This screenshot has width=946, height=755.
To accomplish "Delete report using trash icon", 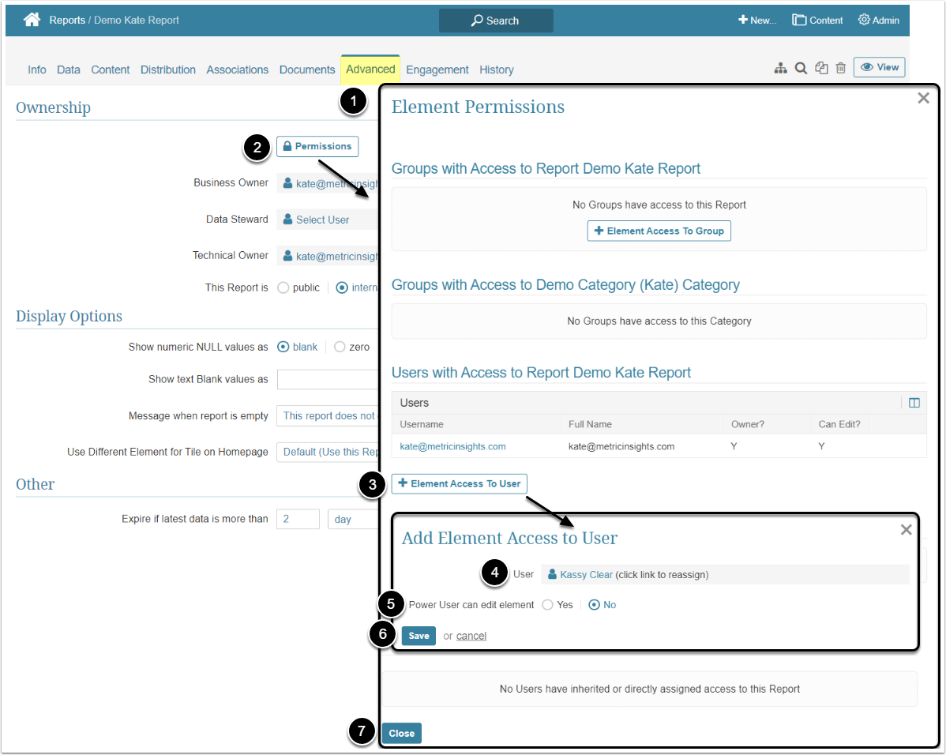I will click(840, 68).
